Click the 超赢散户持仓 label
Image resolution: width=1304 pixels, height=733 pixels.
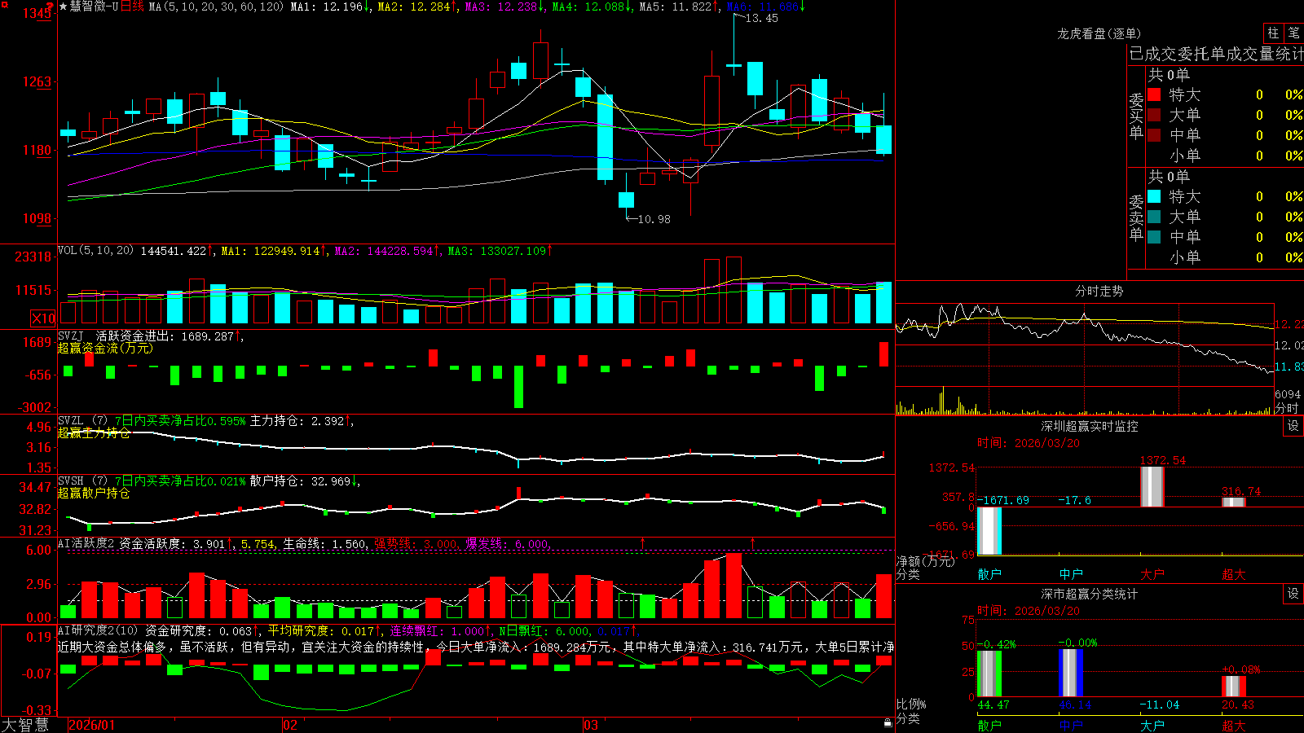click(x=94, y=493)
